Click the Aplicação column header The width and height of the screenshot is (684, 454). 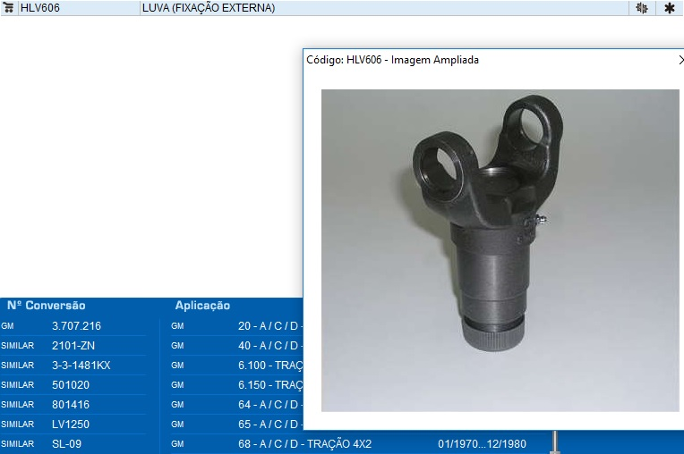[x=202, y=306]
